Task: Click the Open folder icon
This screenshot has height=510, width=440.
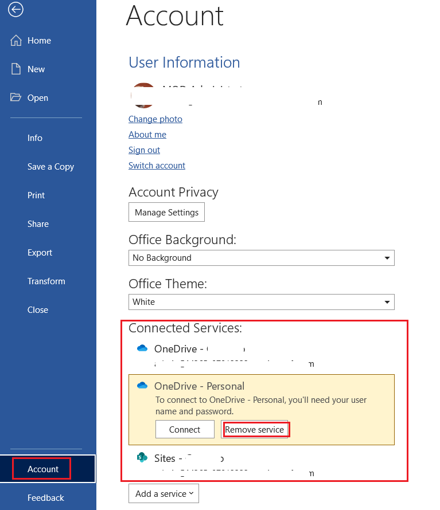Action: tap(15, 97)
